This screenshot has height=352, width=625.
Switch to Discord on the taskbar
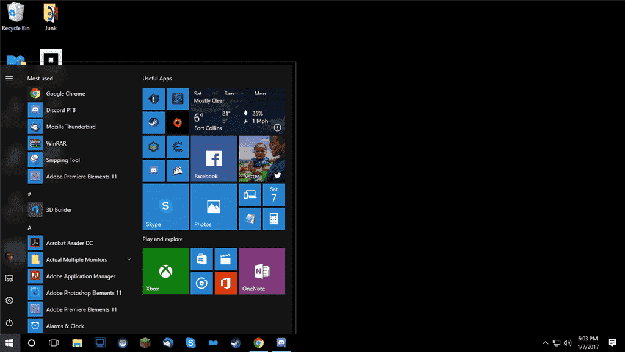281,343
